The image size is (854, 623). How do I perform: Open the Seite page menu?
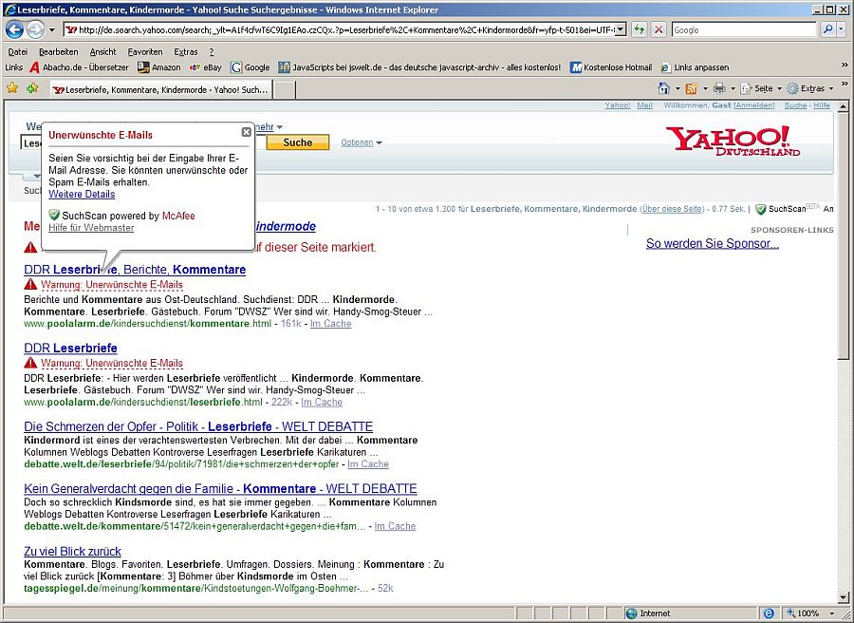(x=761, y=87)
